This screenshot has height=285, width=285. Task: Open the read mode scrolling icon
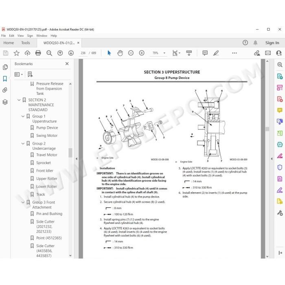(x=189, y=53)
